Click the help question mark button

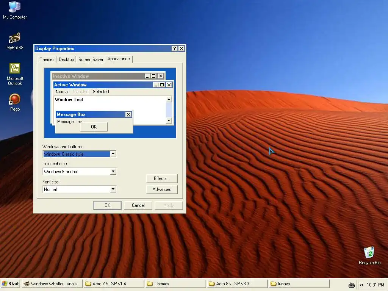[x=175, y=48]
